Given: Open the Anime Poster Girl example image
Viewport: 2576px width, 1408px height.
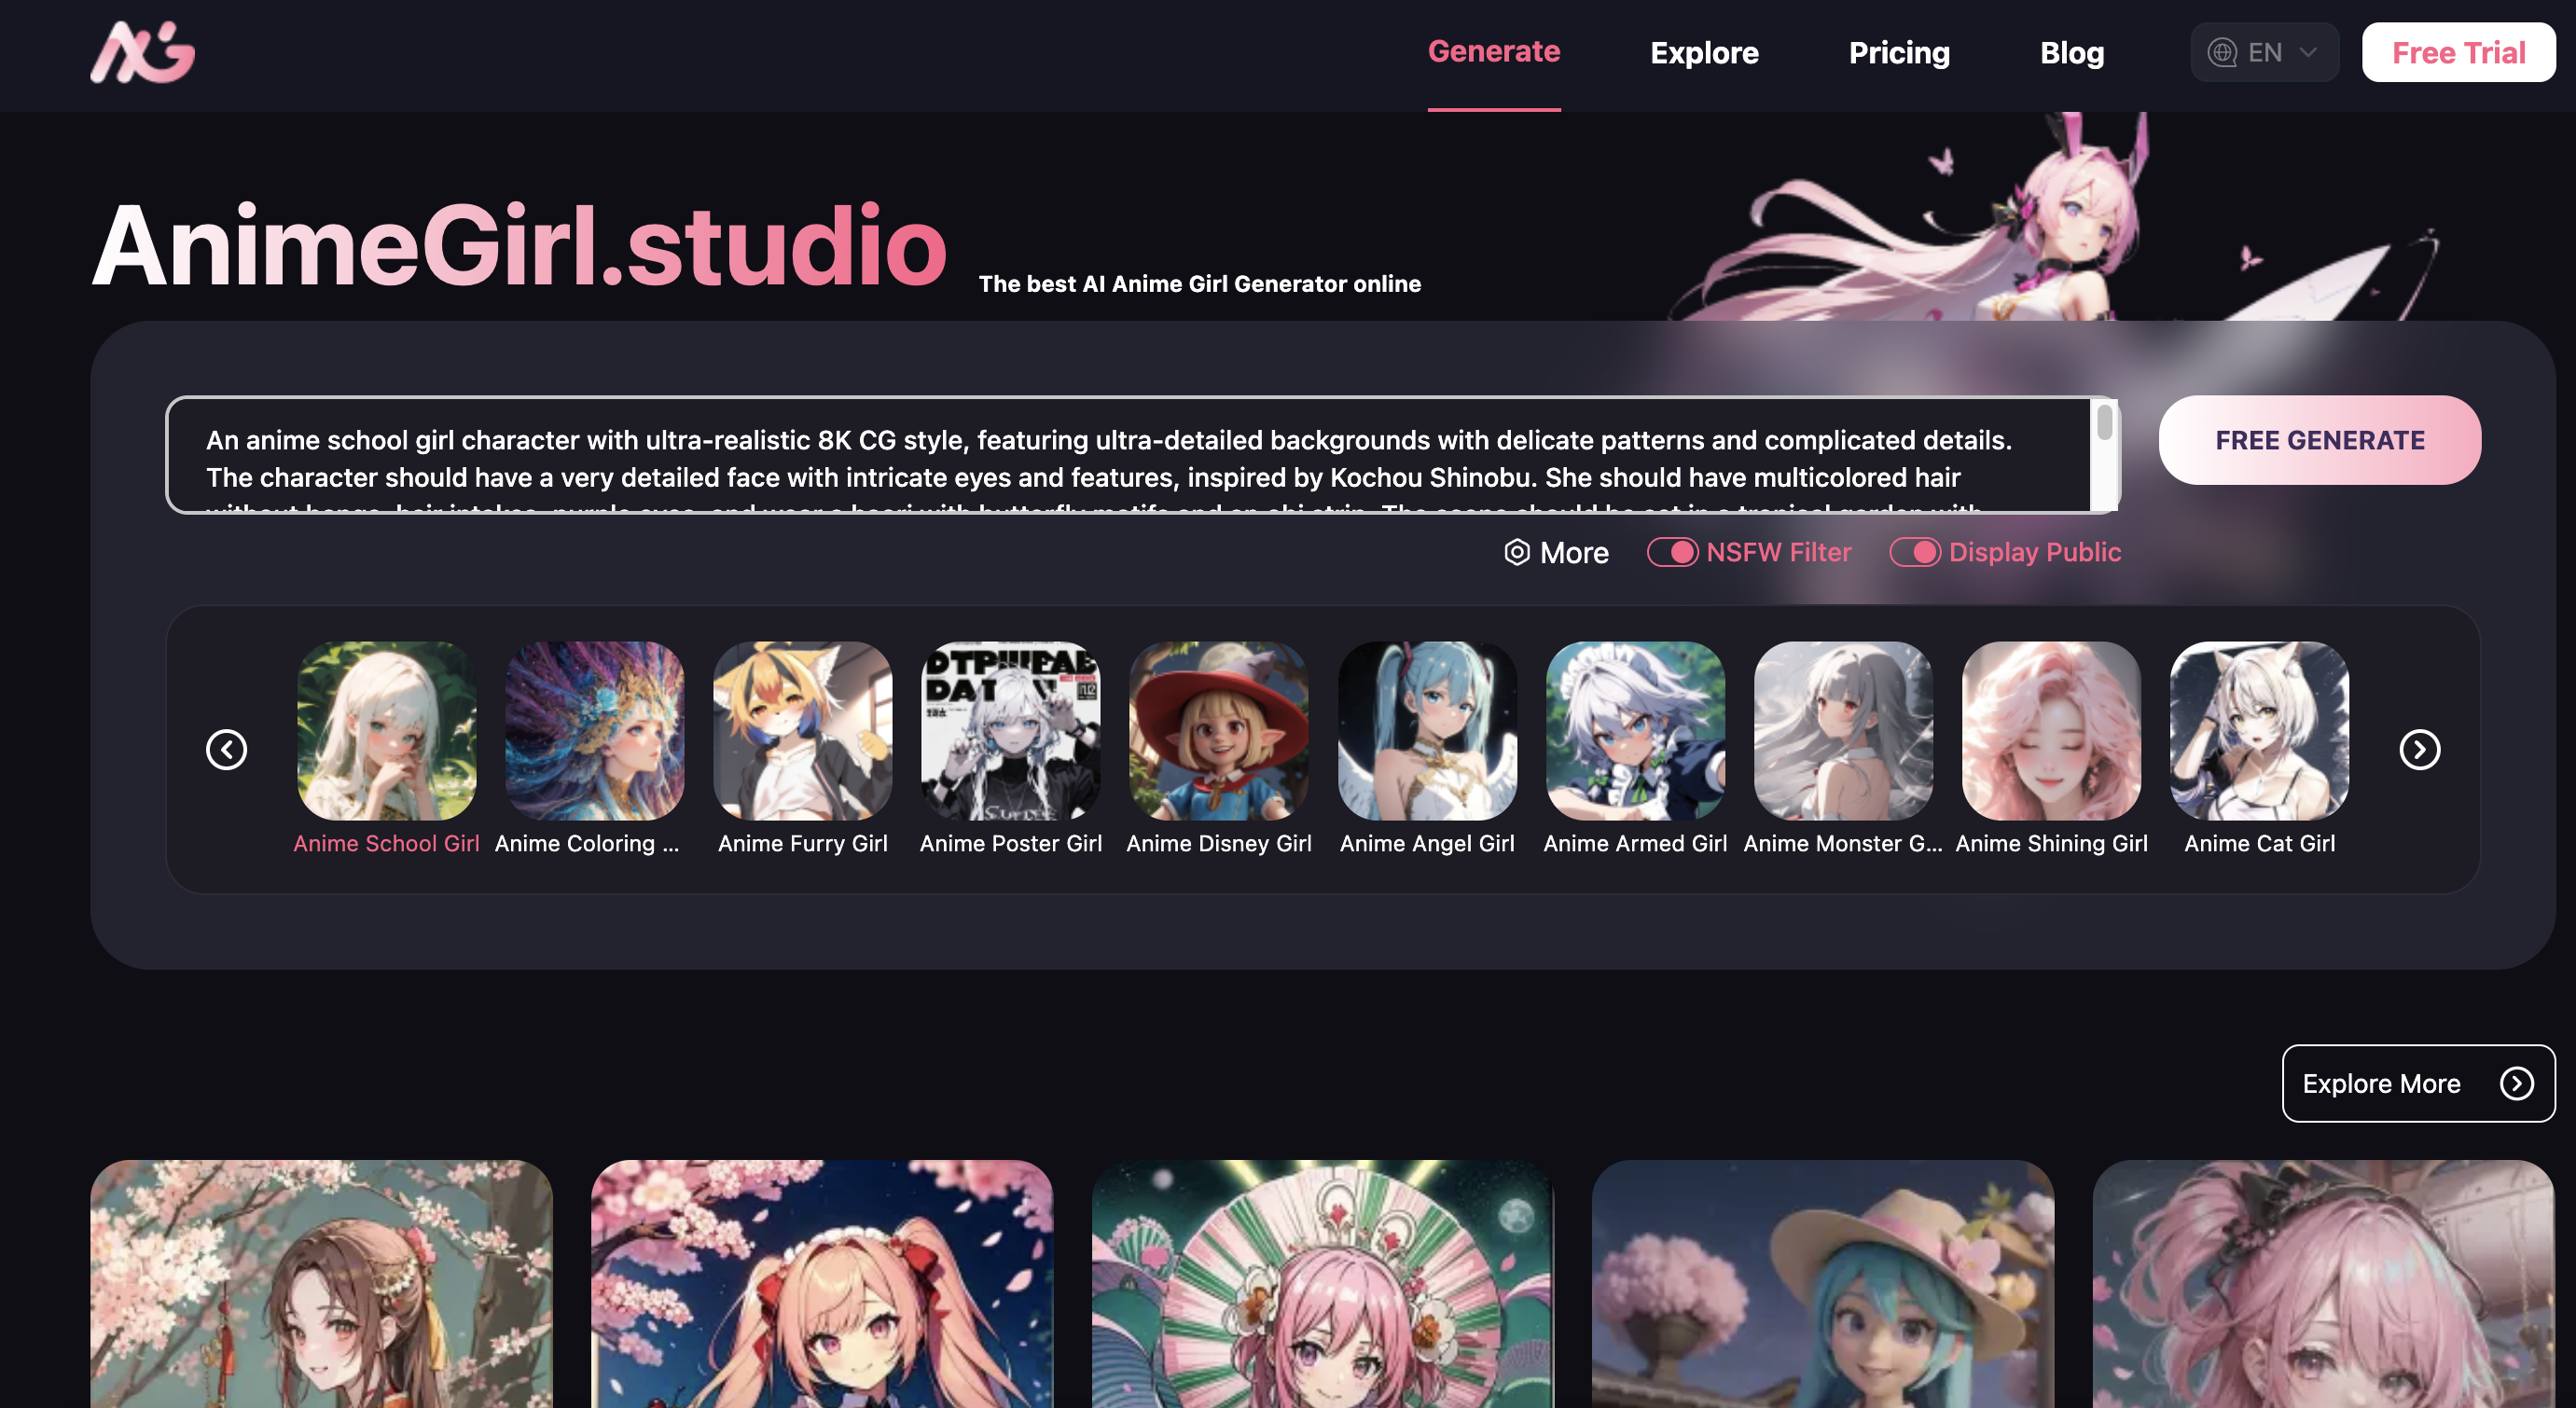Looking at the screenshot, I should point(1010,732).
